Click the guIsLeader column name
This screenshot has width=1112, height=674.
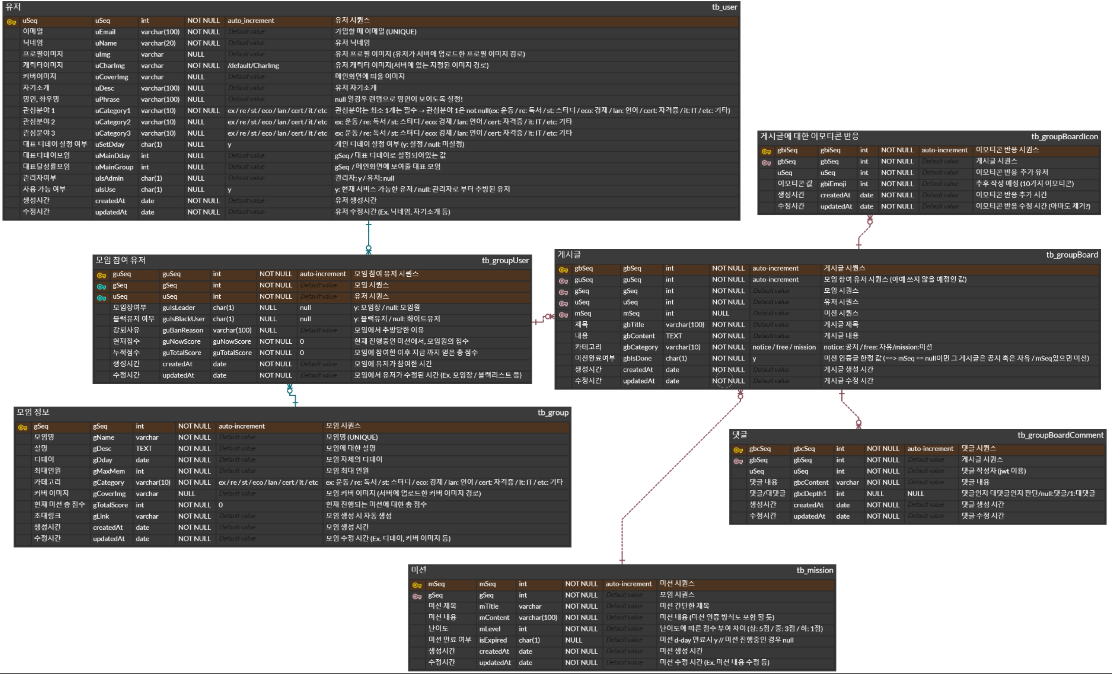point(179,308)
